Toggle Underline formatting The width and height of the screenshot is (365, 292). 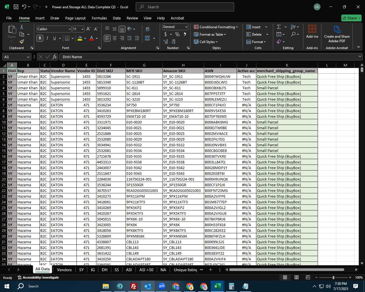tap(54, 38)
